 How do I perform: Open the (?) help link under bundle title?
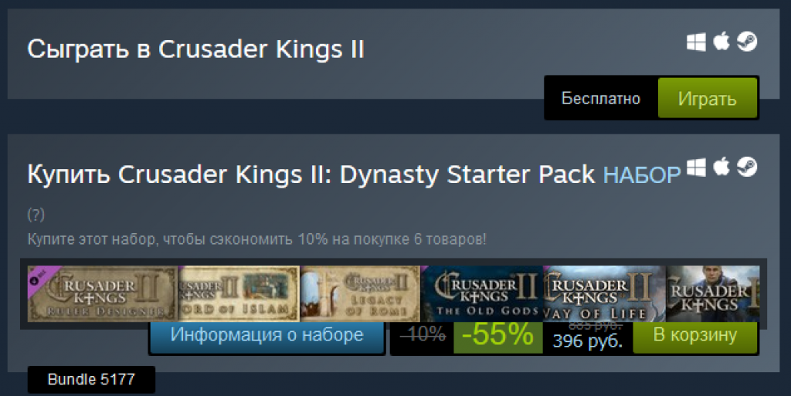click(x=36, y=215)
